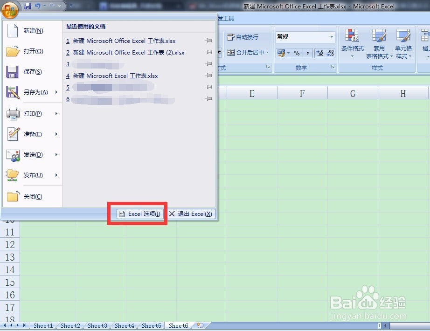Select row 11 header
The width and height of the screenshot is (430, 331).
pos(10,232)
